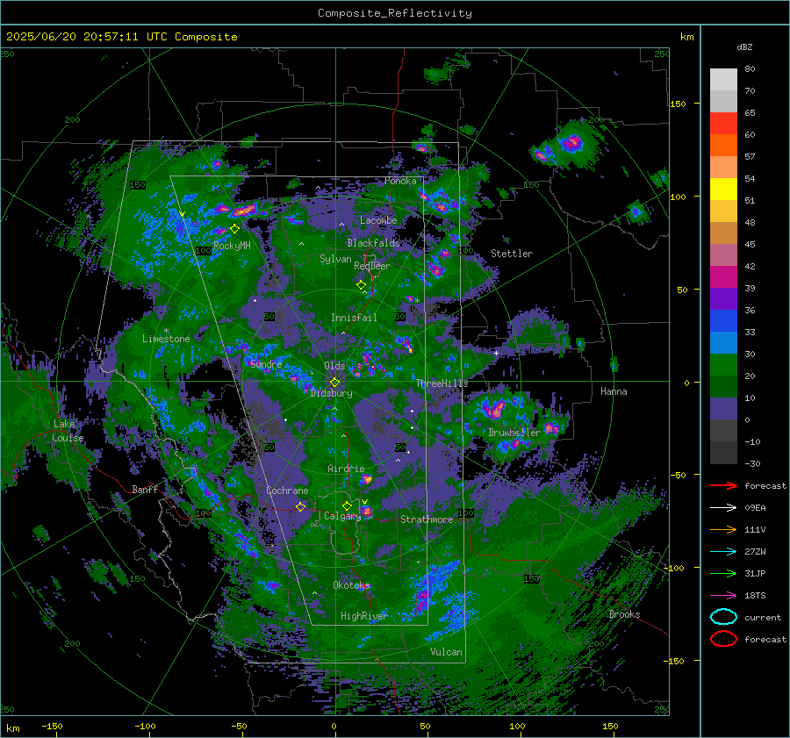The image size is (790, 738).
Task: Click the ThreeHills town label
Action: point(442,383)
